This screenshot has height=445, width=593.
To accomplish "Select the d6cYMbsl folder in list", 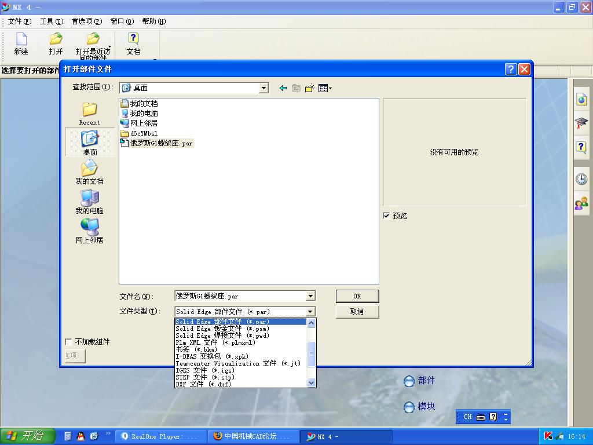I will 139,133.
